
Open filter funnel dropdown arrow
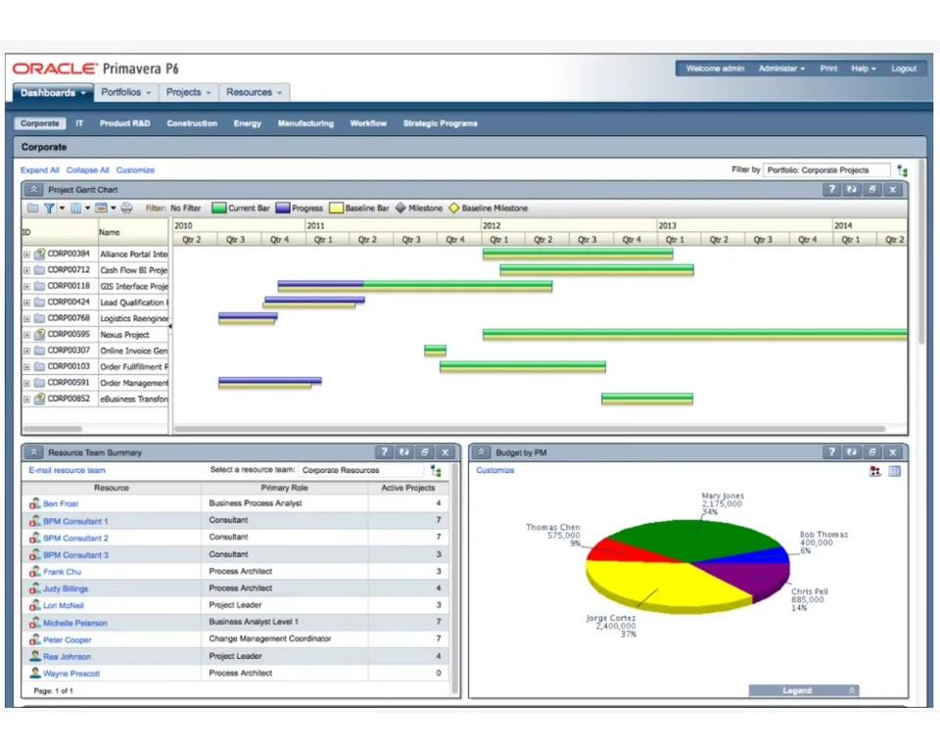pos(61,209)
